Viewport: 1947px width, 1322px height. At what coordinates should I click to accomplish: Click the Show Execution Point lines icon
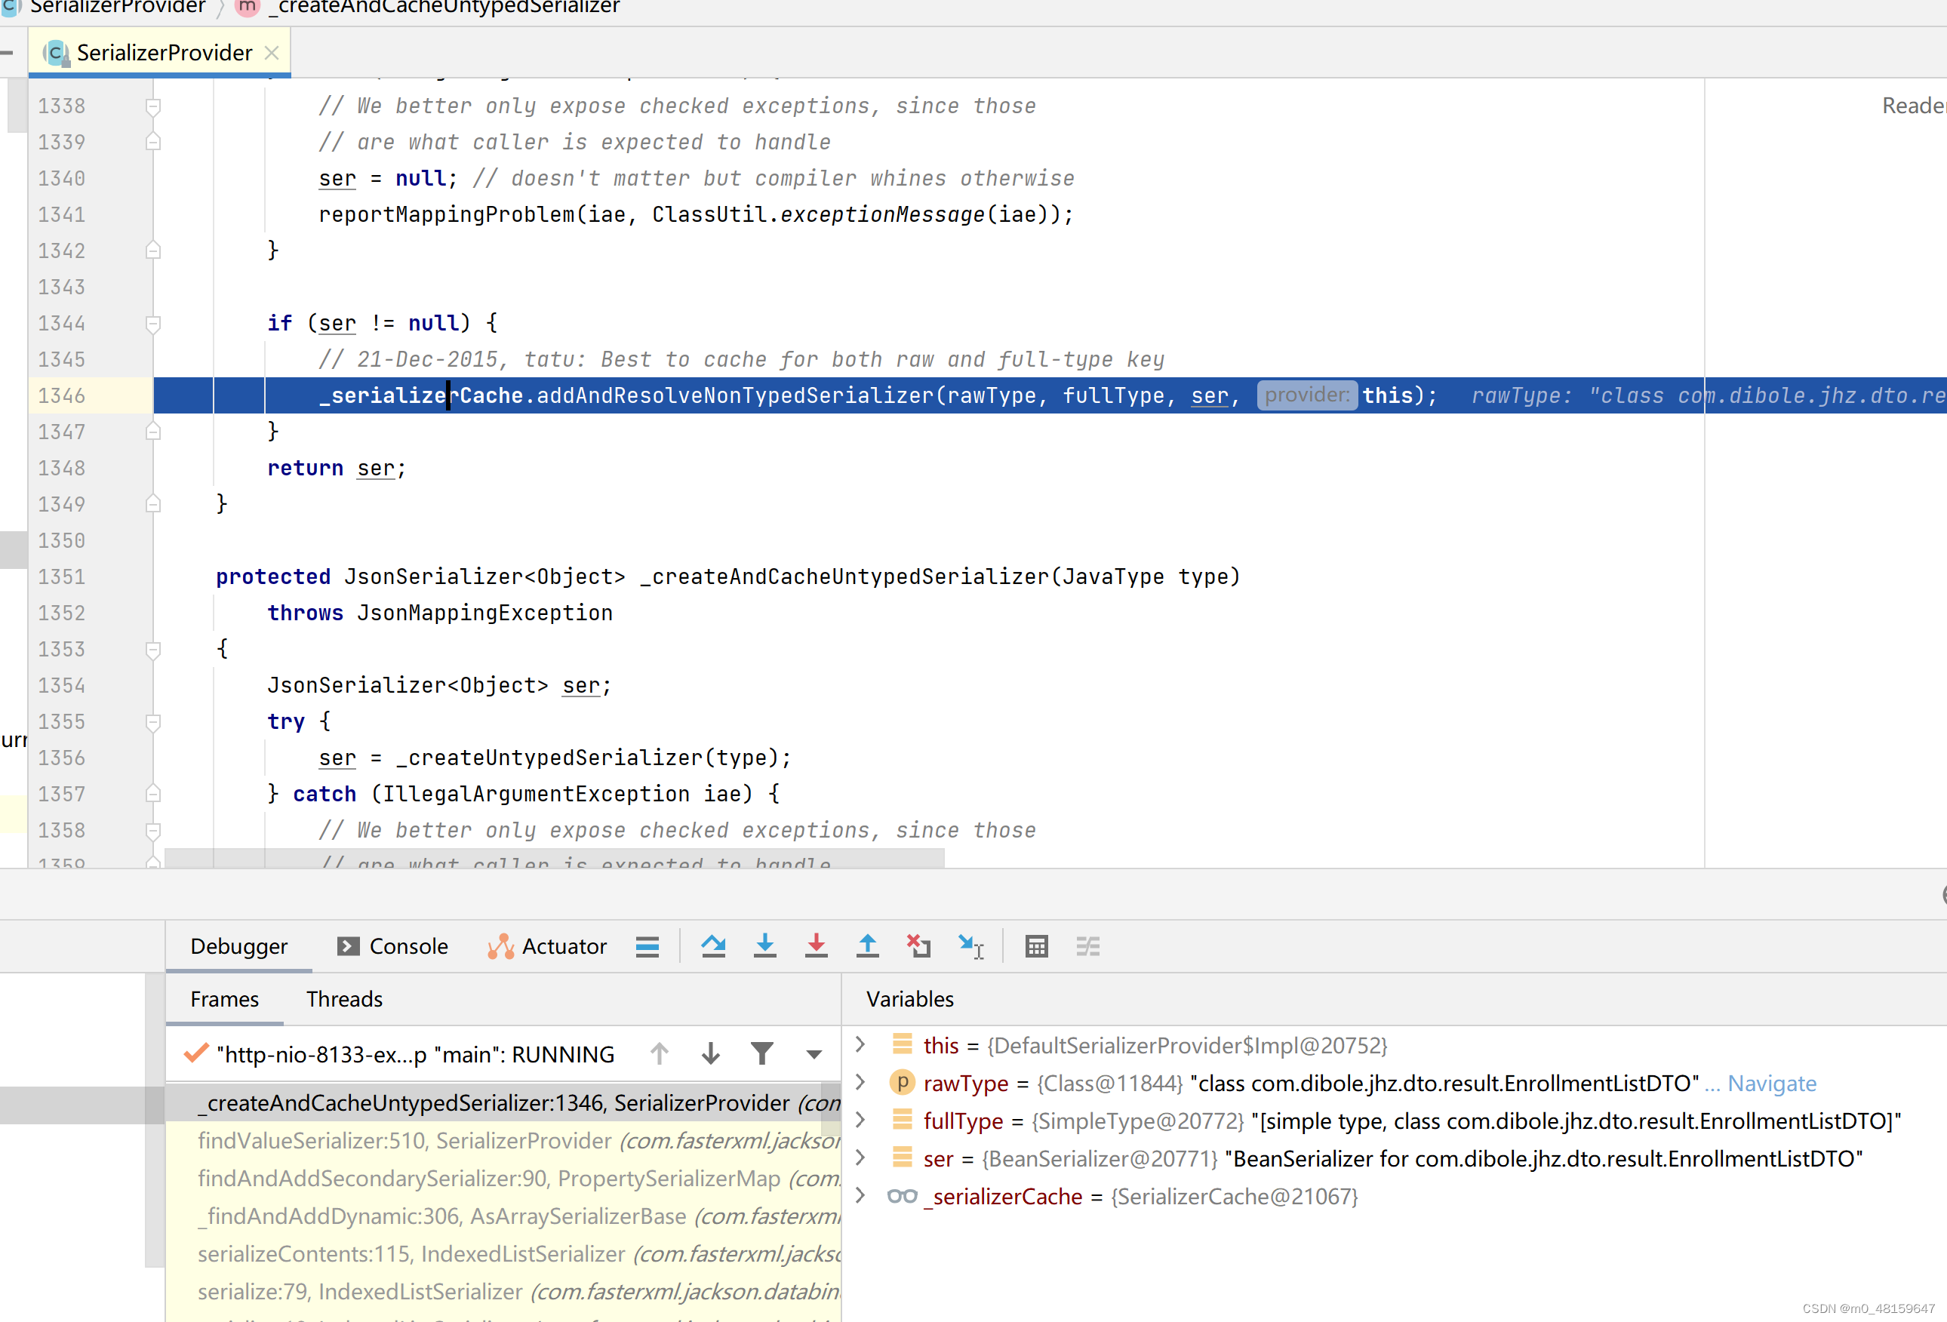[x=647, y=945]
